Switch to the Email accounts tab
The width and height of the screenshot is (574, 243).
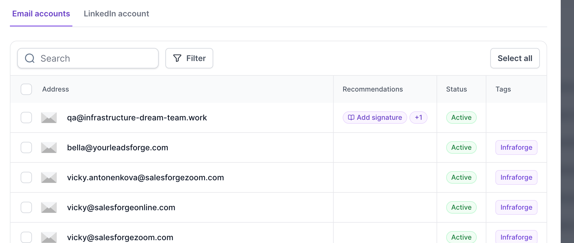coord(41,14)
